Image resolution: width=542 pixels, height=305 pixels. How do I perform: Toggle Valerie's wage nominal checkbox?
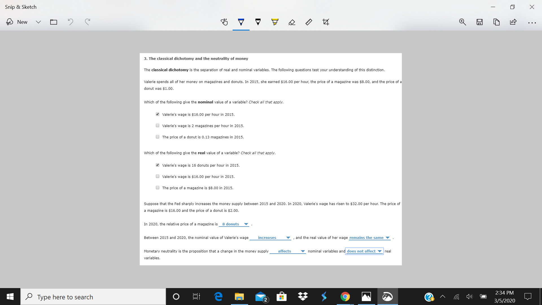pyautogui.click(x=158, y=114)
